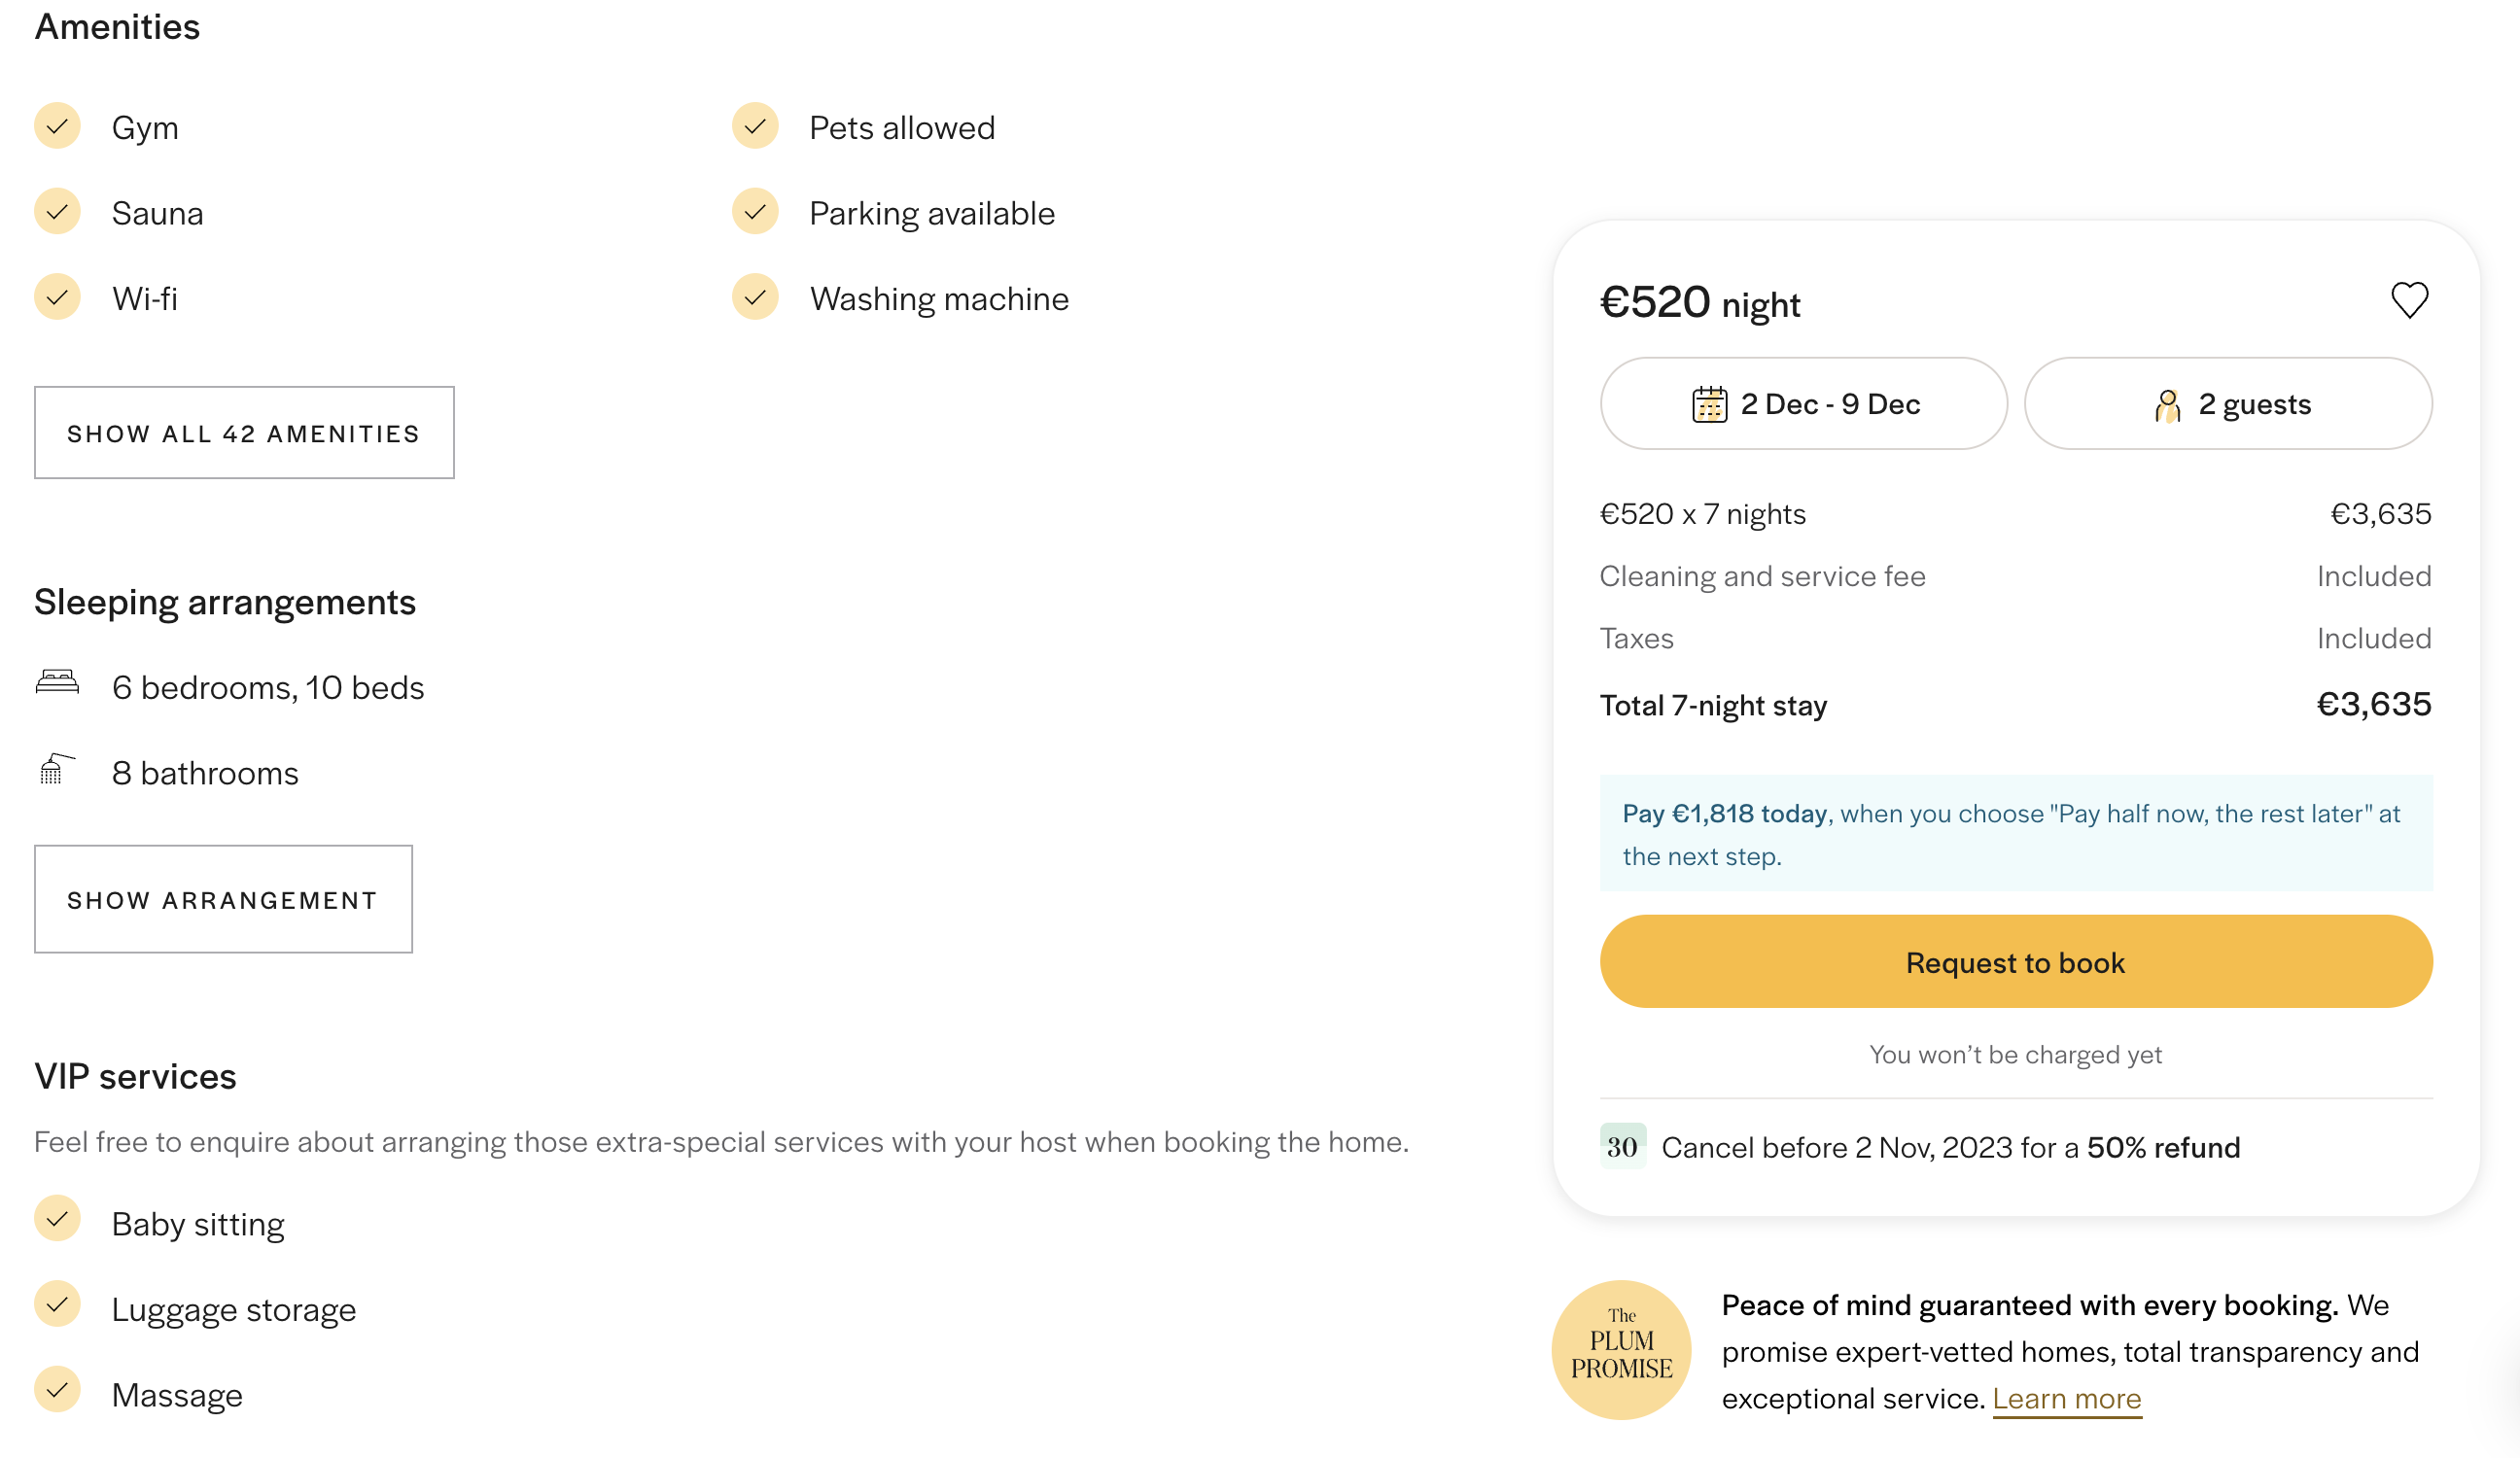Screen dimensions: 2520x1458
Task: Open the 2 guests selector
Action: (2228, 404)
